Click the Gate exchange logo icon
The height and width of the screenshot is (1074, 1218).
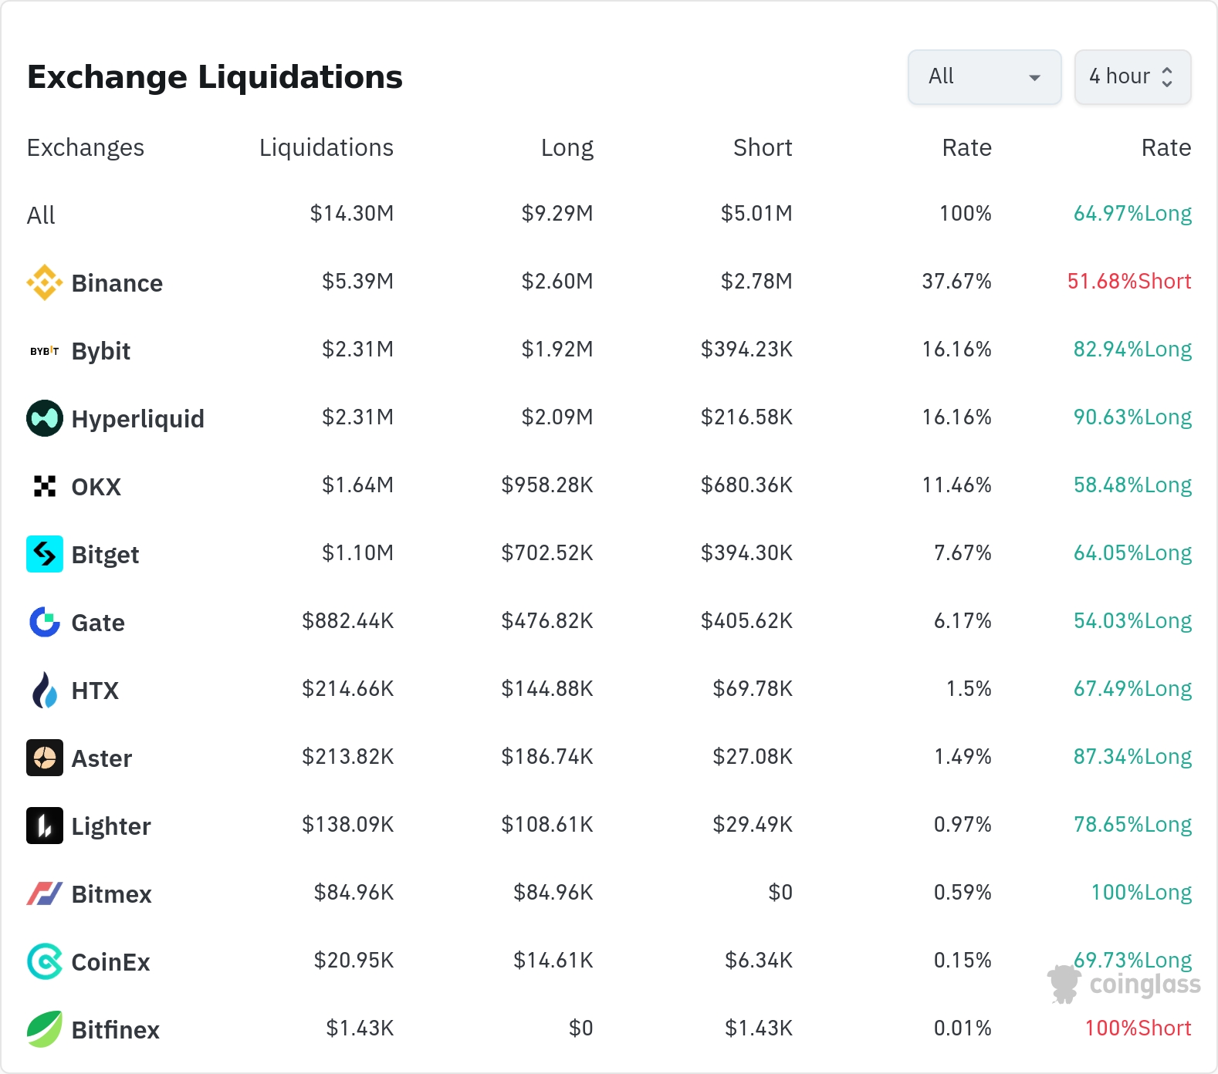coord(45,622)
